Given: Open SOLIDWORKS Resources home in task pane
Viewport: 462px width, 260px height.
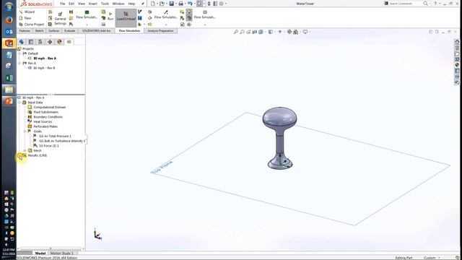Looking at the screenshot, I should coord(457,42).
